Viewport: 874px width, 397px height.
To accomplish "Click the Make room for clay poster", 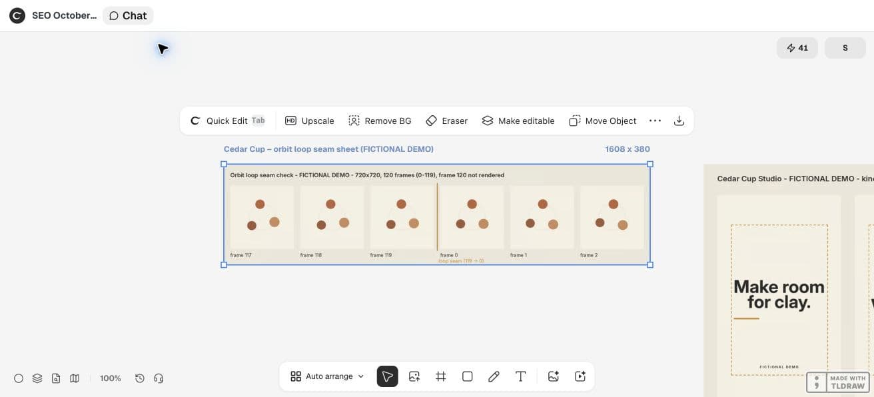I will pyautogui.click(x=779, y=293).
